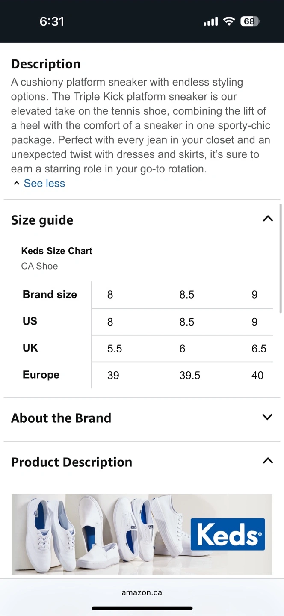Image resolution: width=284 pixels, height=616 pixels.
Task: Tap the Product Description heading
Action: (x=71, y=462)
